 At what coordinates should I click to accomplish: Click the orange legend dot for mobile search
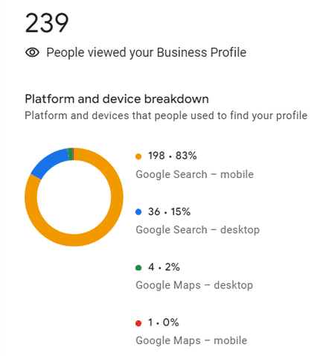pyautogui.click(x=138, y=156)
